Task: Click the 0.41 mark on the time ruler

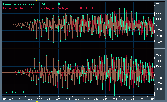Action: click(21, 99)
